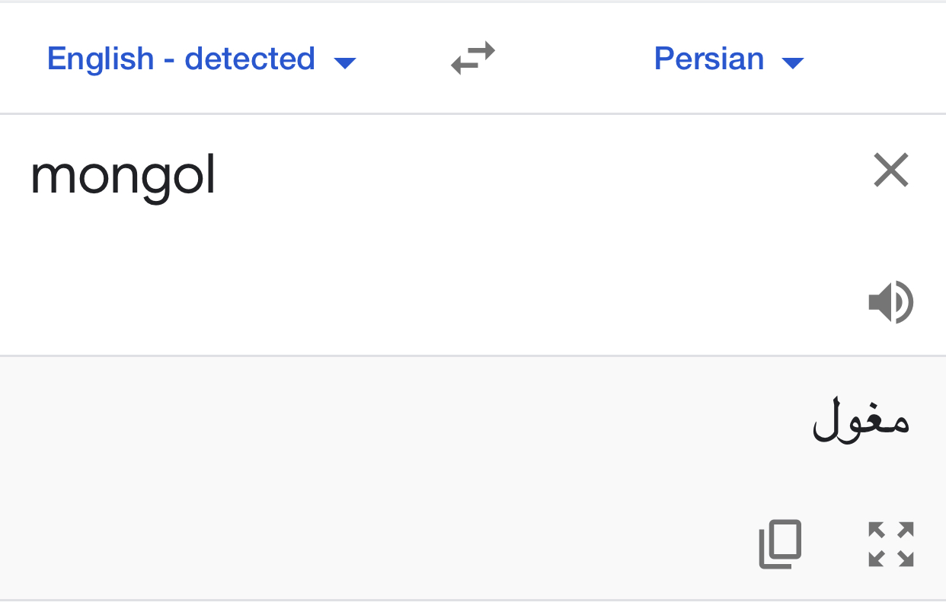Show the translation in full screen

coord(891,543)
